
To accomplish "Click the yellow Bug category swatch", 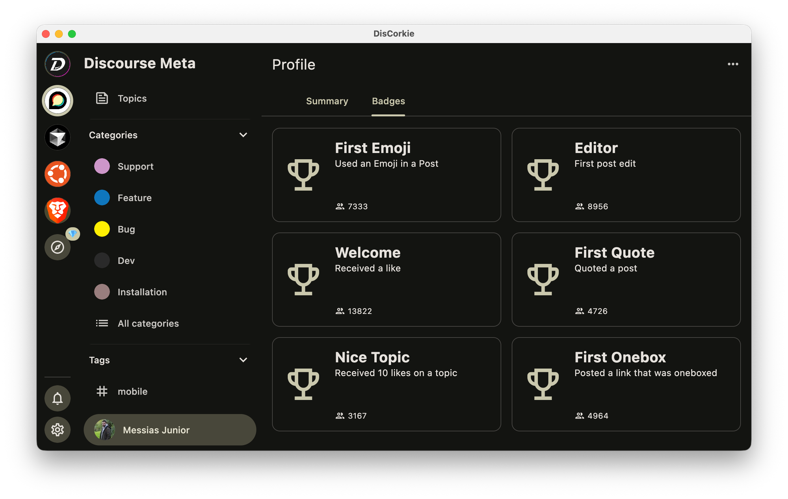I will coord(102,229).
